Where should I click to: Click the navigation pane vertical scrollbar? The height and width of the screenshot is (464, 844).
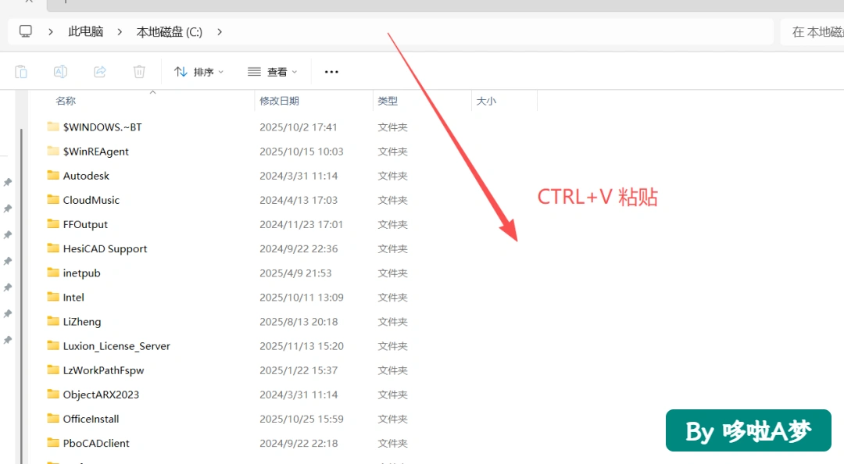[21, 296]
